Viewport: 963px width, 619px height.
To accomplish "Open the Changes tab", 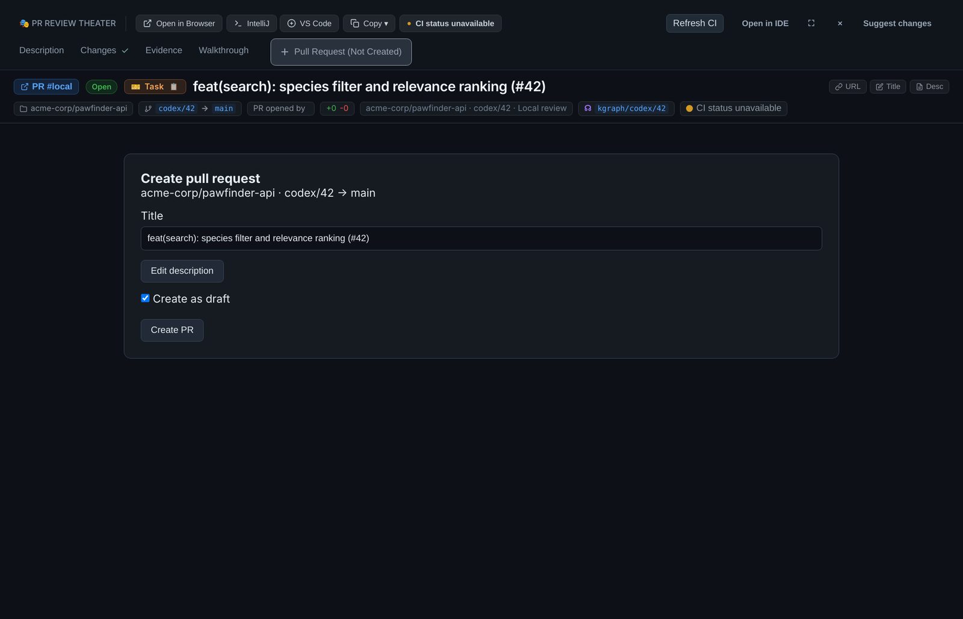I will (104, 51).
